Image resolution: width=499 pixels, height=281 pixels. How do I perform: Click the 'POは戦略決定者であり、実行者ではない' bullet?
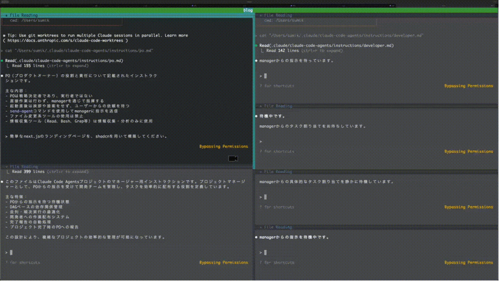49,96
